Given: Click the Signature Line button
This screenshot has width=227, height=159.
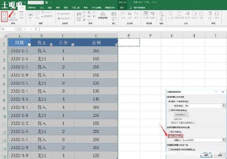Looking at the screenshot, I should [x=194, y=15].
